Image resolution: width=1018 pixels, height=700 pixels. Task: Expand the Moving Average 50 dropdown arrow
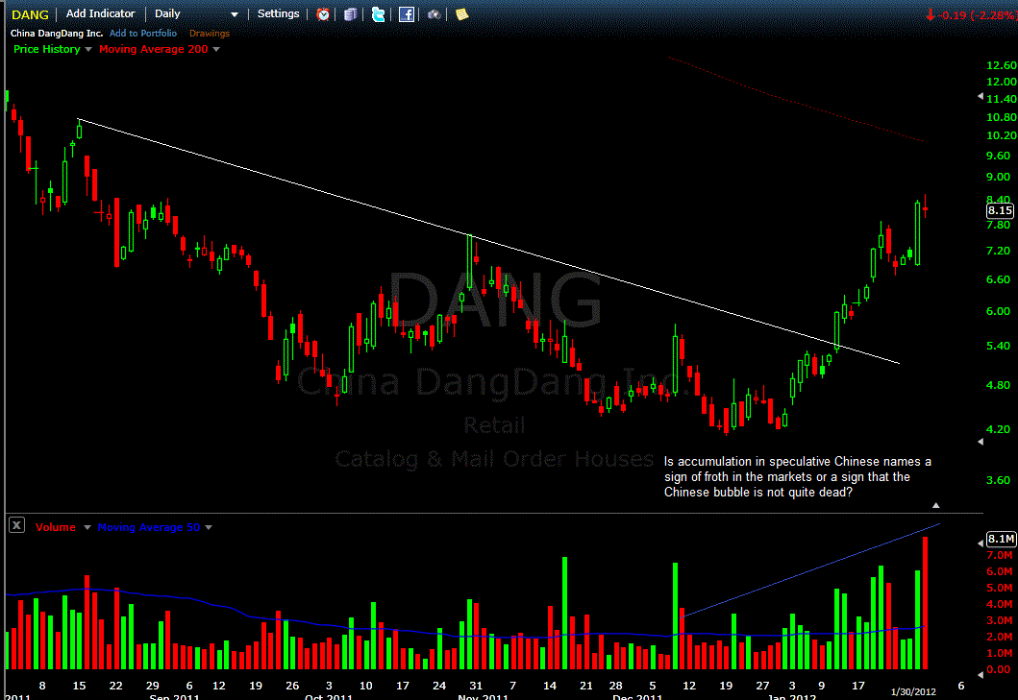click(x=209, y=527)
